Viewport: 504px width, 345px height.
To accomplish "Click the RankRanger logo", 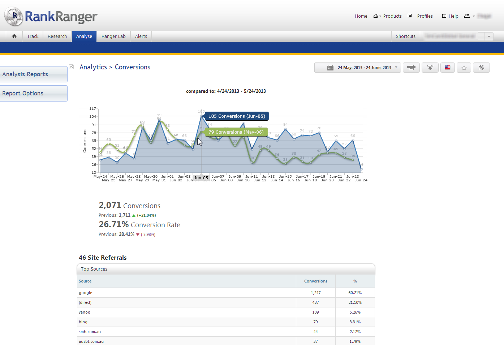I will 51,17.
